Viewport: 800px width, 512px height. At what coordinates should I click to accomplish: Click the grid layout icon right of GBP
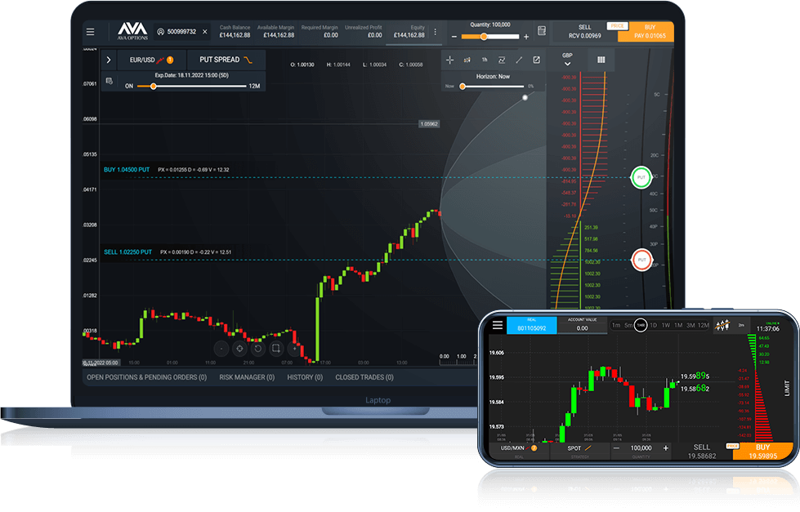point(601,60)
